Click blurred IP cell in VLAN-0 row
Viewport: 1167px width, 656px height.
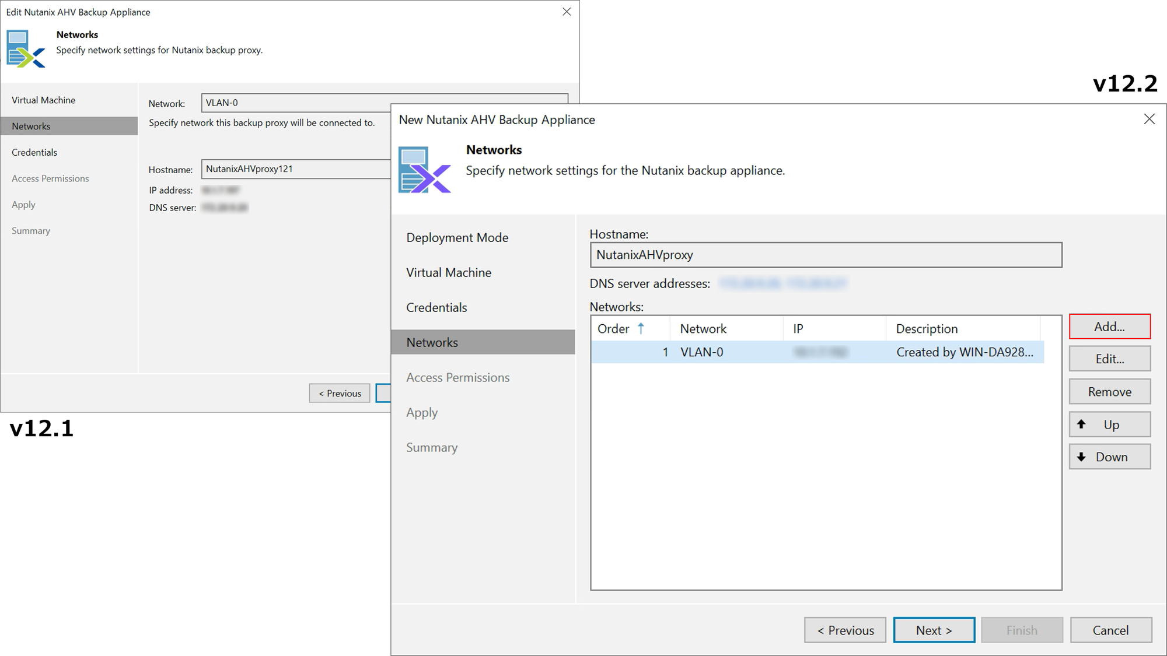click(820, 352)
